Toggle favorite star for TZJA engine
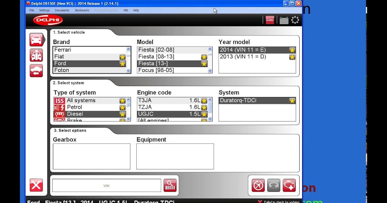The height and width of the screenshot is (203, 387). (x=204, y=107)
